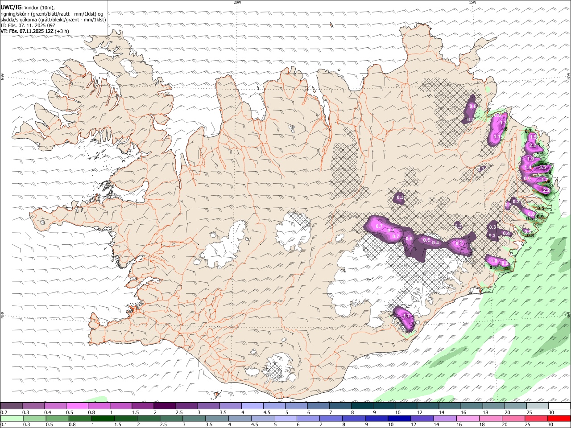Pick the darkest green rain-scale swatch at 1
The width and height of the screenshot is (571, 428).
tap(103, 419)
